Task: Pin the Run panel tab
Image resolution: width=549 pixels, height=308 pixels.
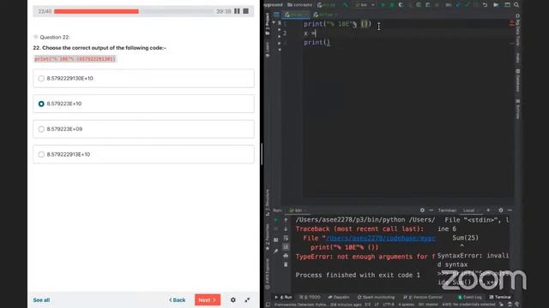Action: point(276,251)
